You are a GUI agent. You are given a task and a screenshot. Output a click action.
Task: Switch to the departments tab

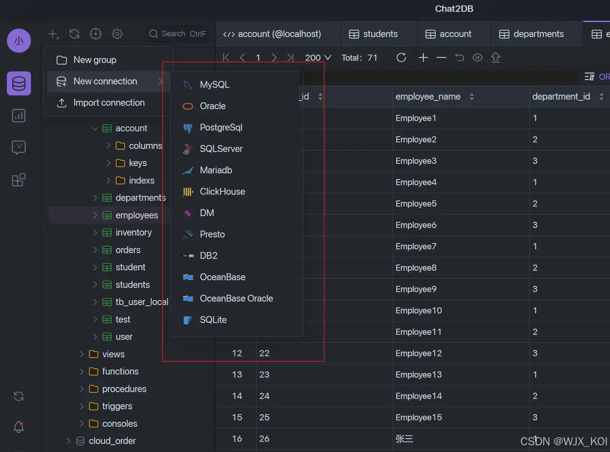[537, 34]
